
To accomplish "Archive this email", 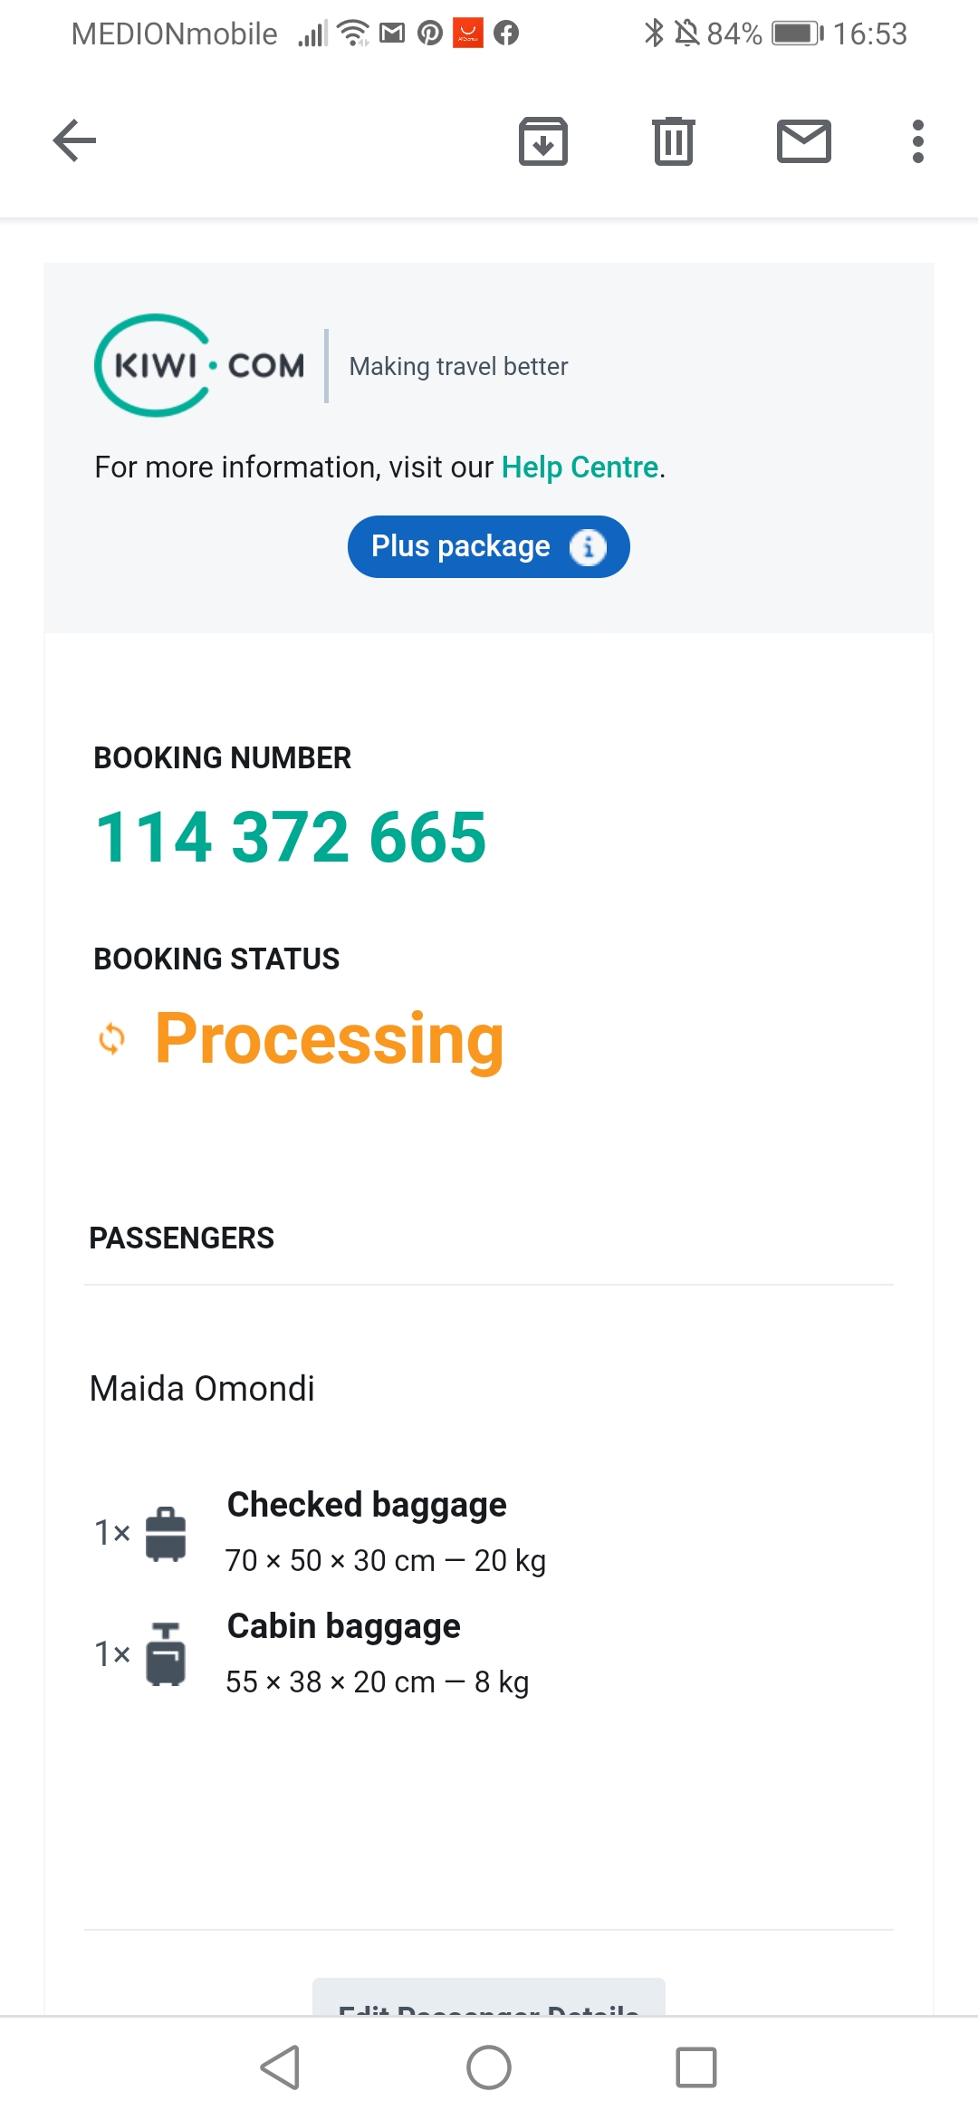I will click(543, 141).
